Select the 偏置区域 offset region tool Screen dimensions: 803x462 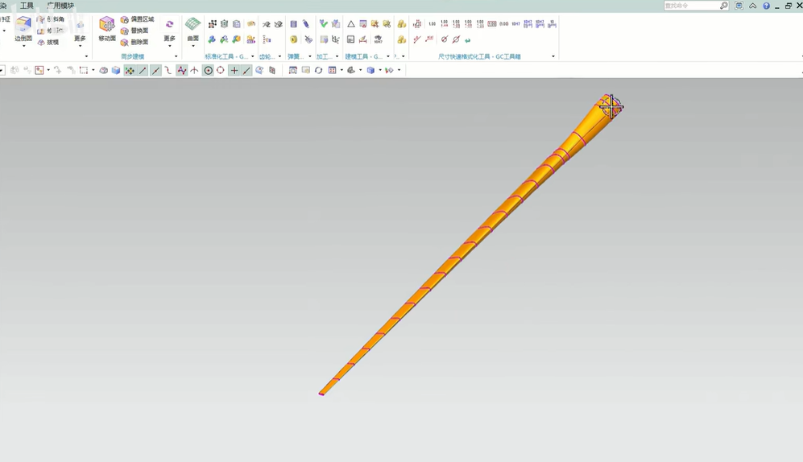[137, 19]
